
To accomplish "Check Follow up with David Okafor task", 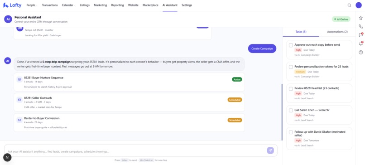I will click(x=291, y=132).
